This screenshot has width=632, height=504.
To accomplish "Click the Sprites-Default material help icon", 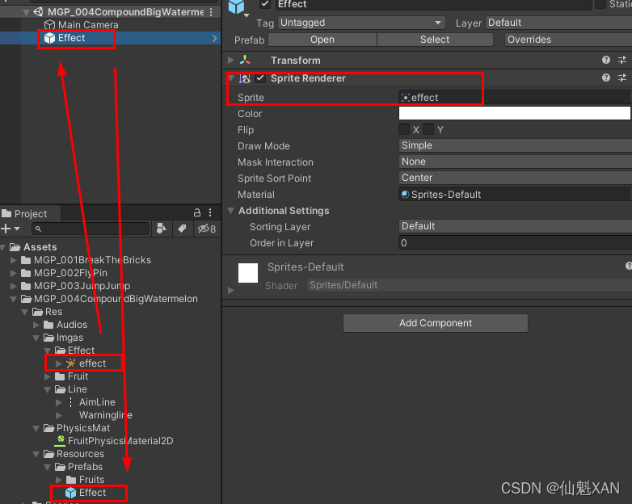I will coord(629,266).
